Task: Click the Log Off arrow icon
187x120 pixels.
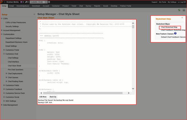Action: tap(179, 2)
